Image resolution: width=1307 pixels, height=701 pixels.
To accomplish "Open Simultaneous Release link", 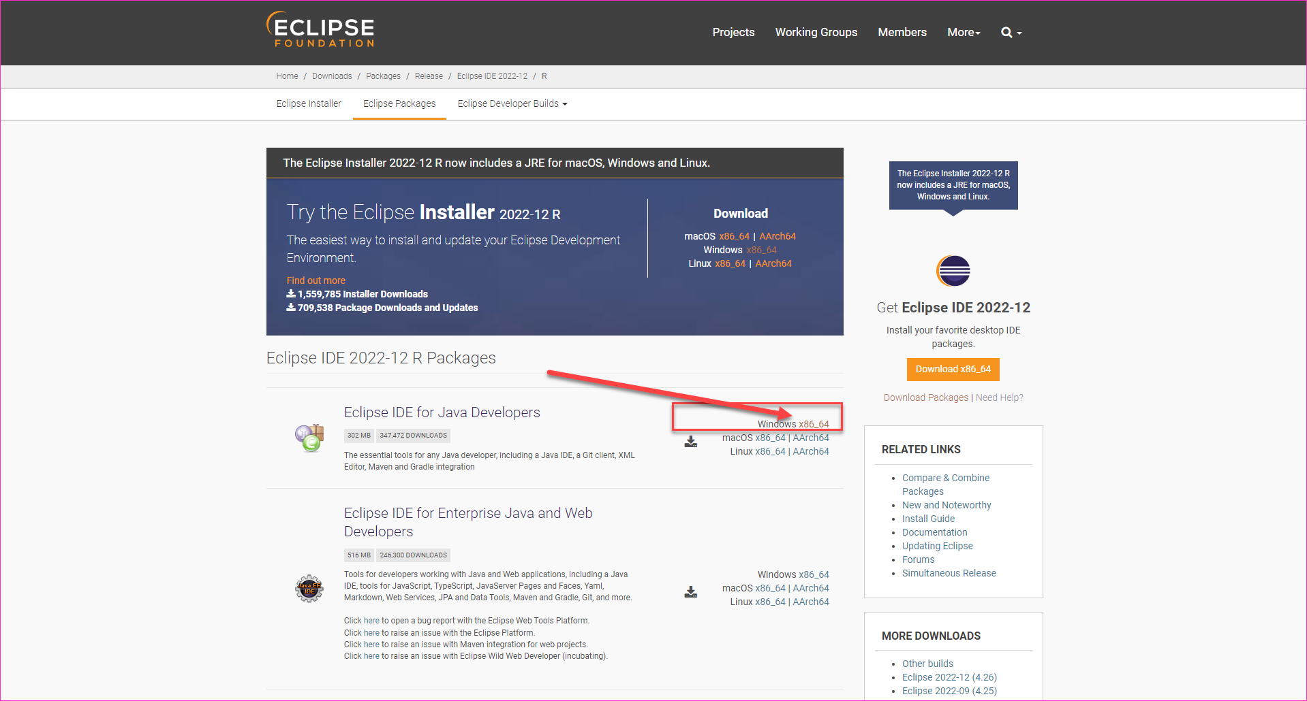I will coord(949,573).
